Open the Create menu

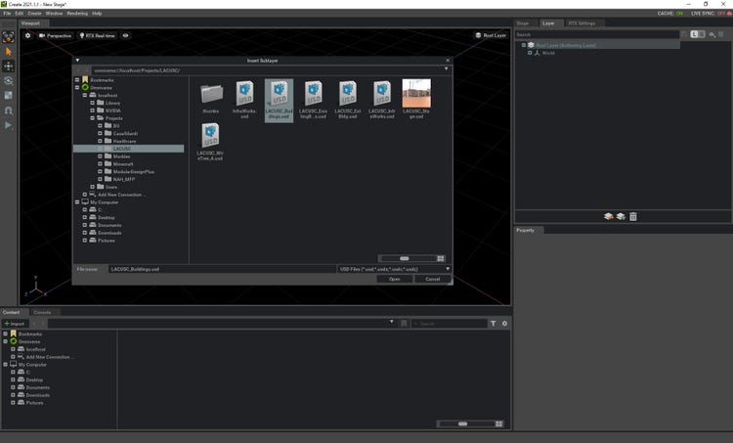(34, 13)
